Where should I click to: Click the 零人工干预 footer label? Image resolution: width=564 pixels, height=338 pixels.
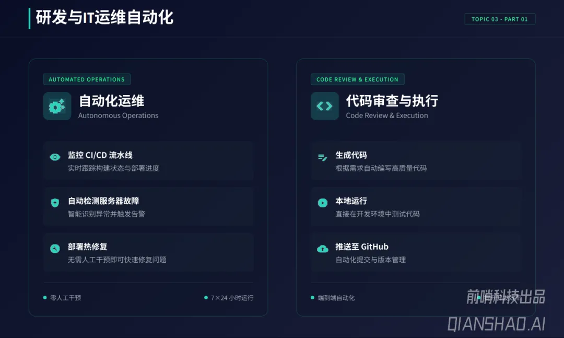[x=65, y=298]
